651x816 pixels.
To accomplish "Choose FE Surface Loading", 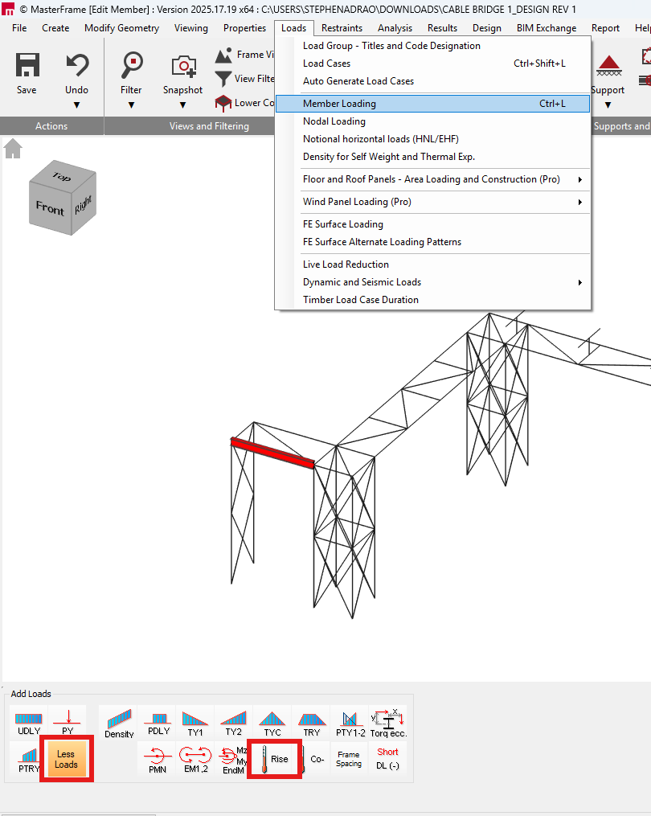I will tap(432, 224).
